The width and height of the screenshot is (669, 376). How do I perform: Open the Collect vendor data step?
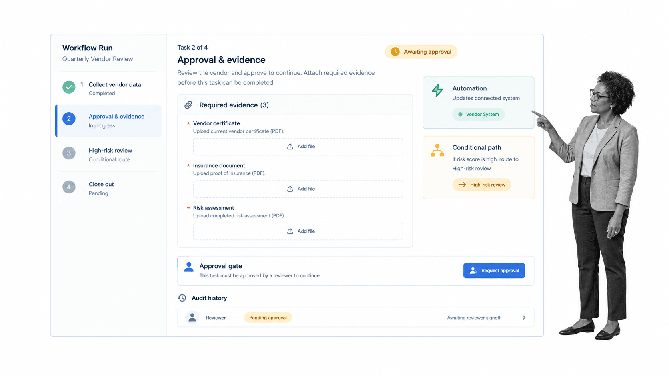tap(108, 88)
